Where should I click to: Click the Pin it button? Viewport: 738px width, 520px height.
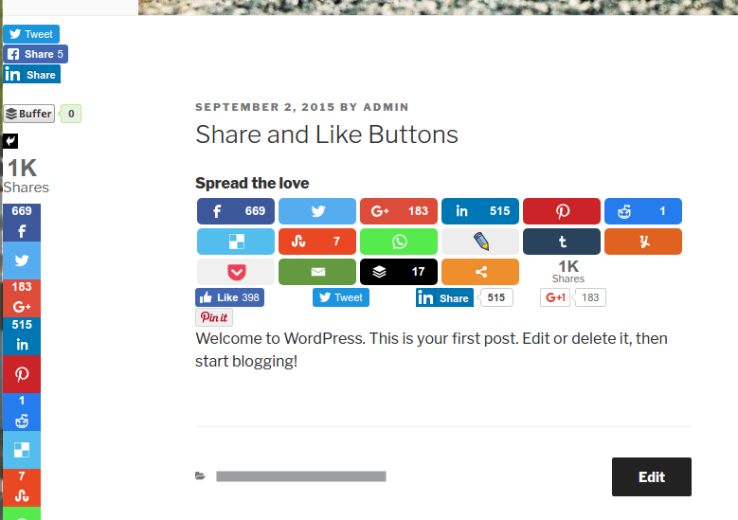click(214, 317)
